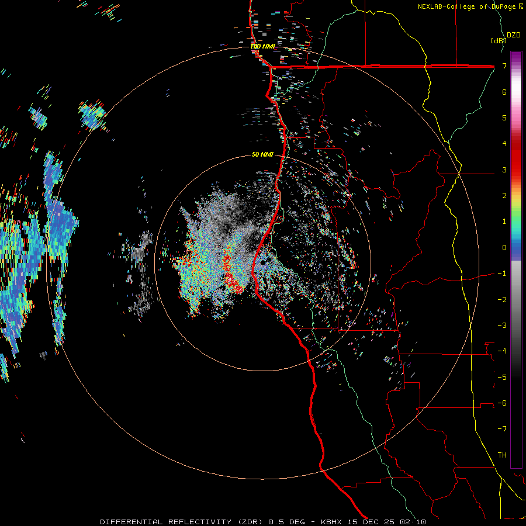526x526 pixels.
Task: Select the -6 value on color scale
Action: (502, 403)
